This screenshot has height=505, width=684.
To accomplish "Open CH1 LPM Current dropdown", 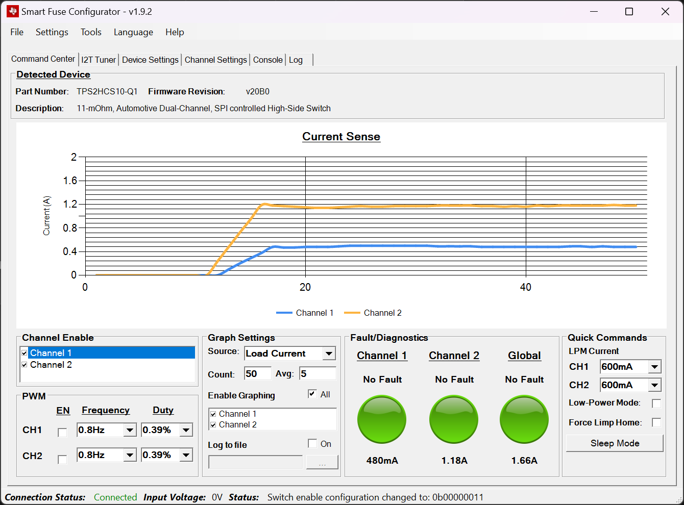I will tap(655, 367).
